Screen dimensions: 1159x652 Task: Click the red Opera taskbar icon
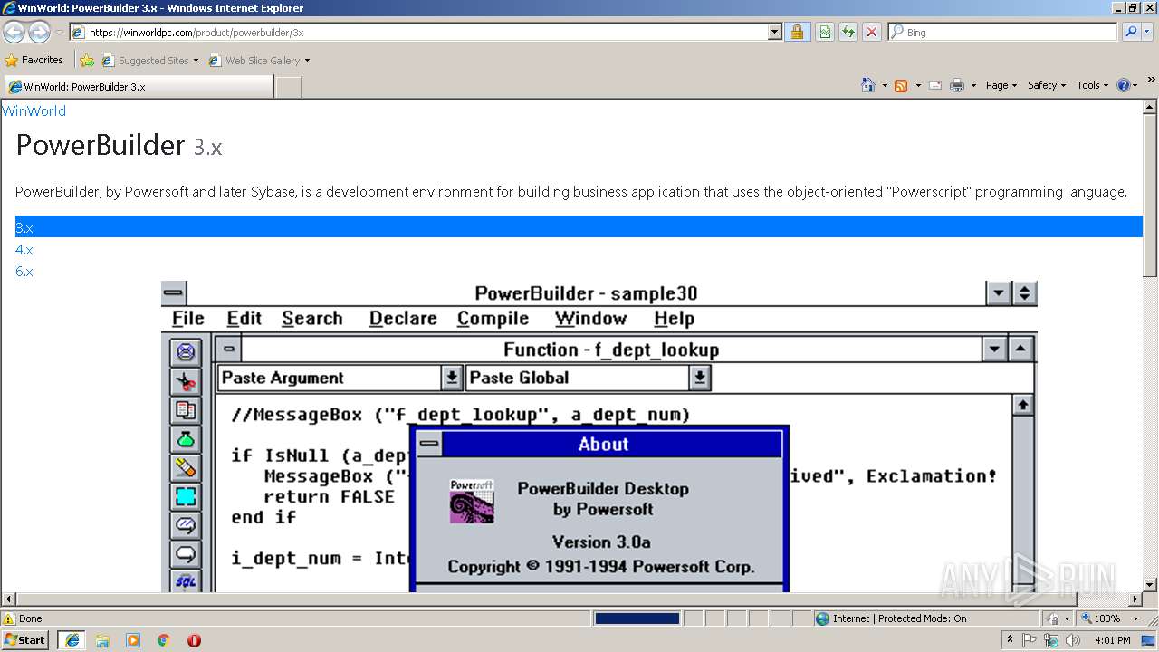[x=194, y=640]
